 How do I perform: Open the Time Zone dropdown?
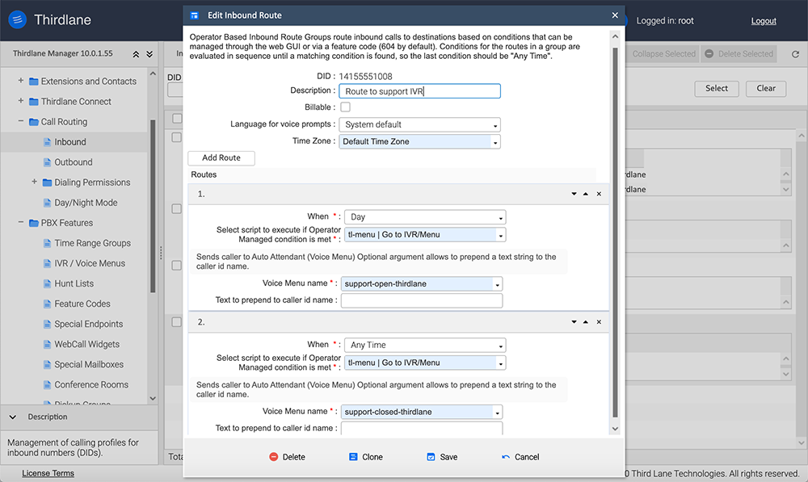click(x=419, y=142)
